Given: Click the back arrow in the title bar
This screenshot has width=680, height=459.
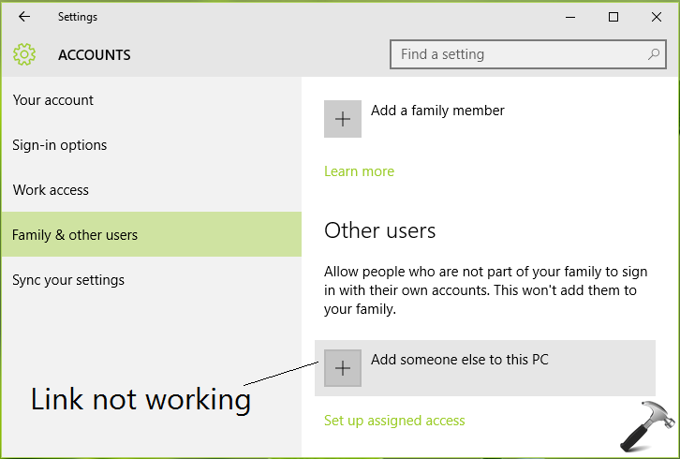Looking at the screenshot, I should coord(24,17).
